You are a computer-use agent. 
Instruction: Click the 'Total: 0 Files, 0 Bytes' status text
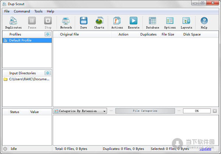(x=71, y=149)
